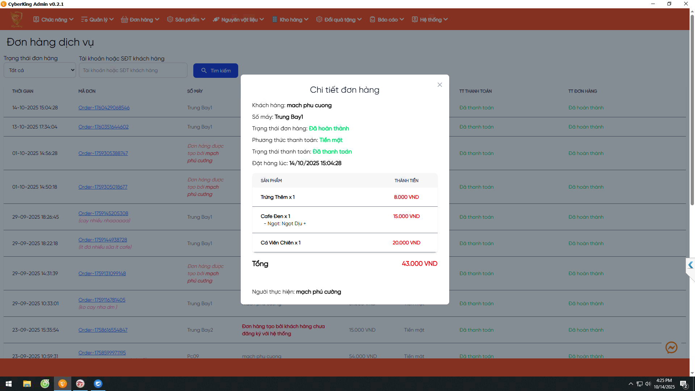Click the Tìm kiếm search button

(216, 71)
